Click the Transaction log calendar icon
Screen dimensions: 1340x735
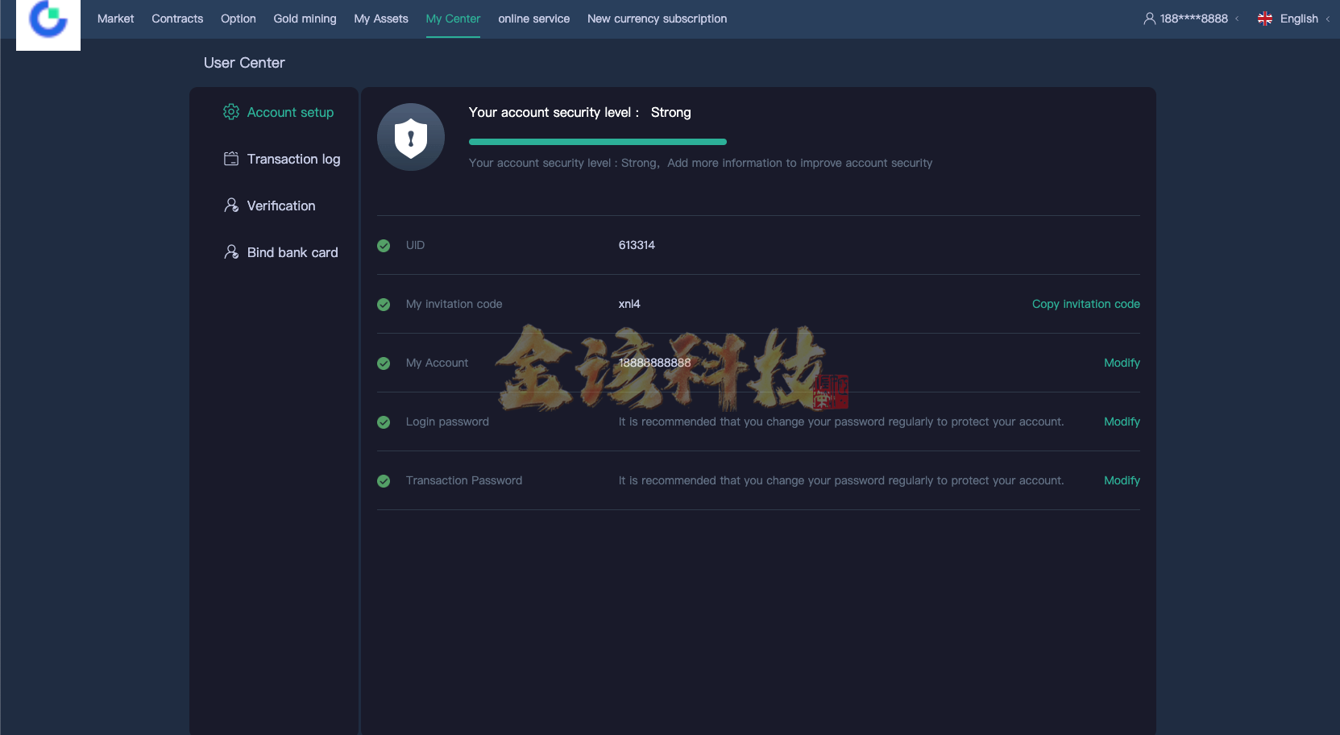[230, 159]
